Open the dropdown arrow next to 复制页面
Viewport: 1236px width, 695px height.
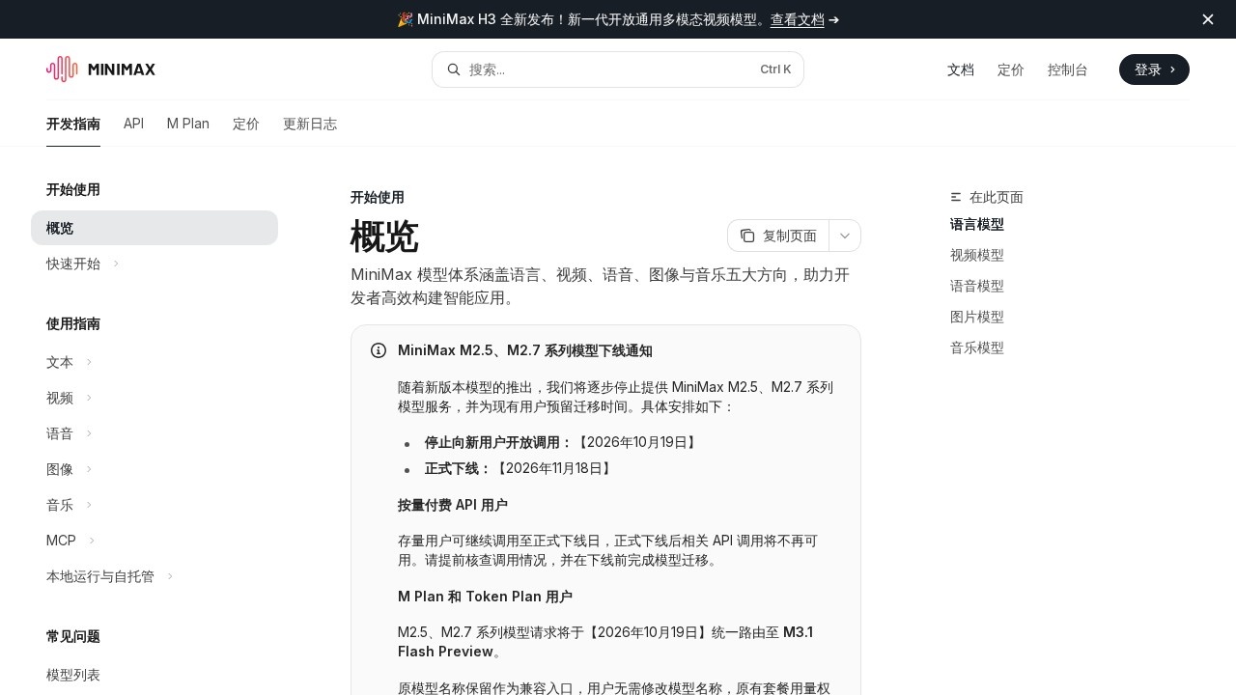point(845,236)
